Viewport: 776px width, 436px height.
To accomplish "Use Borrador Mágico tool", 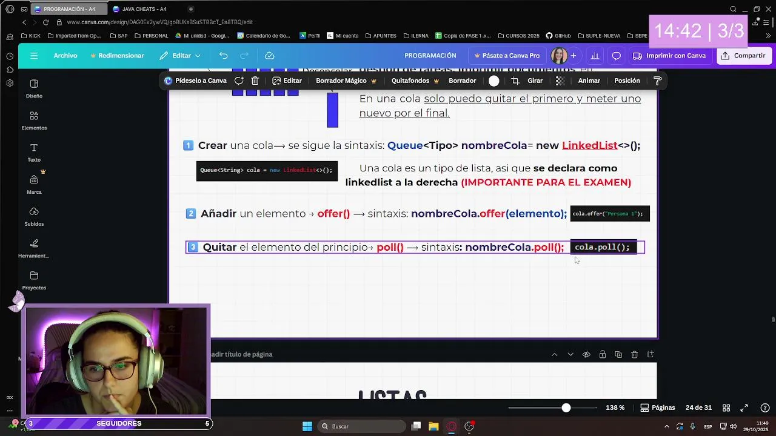I will click(x=346, y=81).
